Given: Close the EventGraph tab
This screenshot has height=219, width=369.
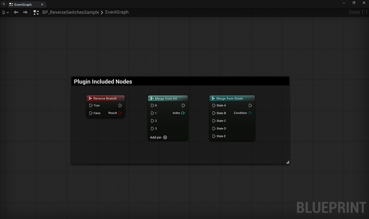Looking at the screenshot, I should pos(42,5).
